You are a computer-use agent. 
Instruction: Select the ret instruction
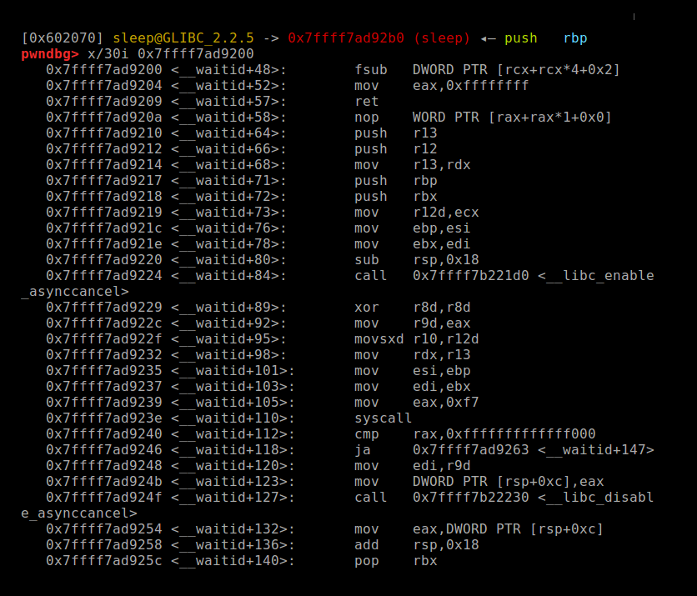pyautogui.click(x=366, y=102)
